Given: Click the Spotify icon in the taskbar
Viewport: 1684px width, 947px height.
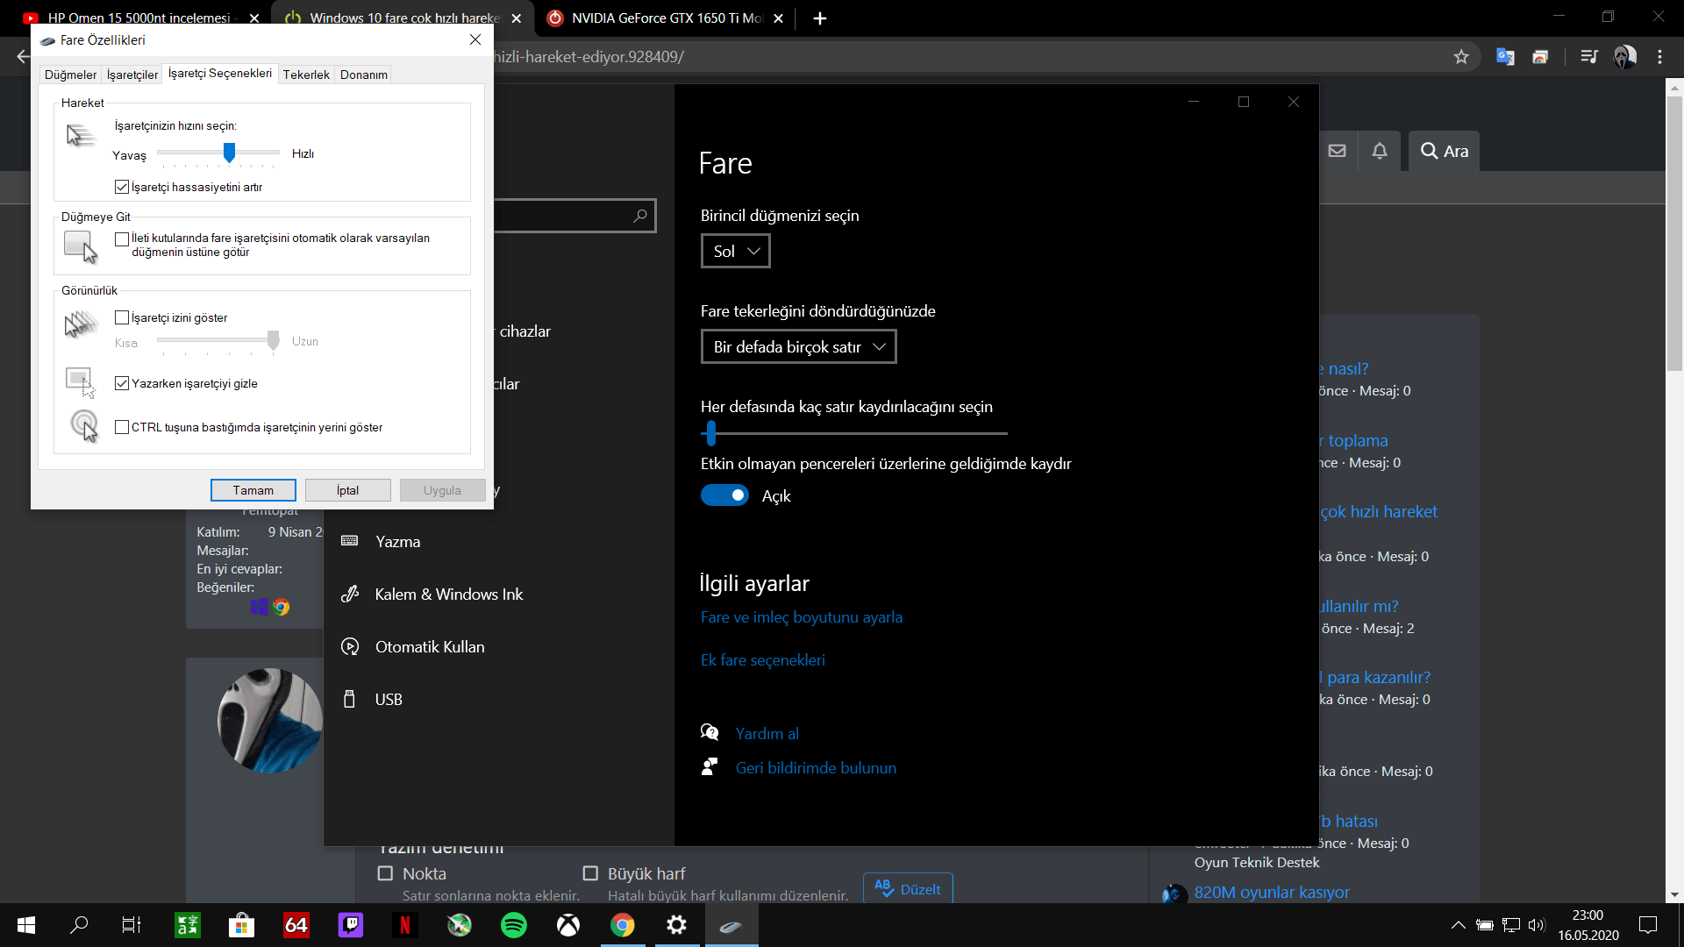Looking at the screenshot, I should coord(514,925).
